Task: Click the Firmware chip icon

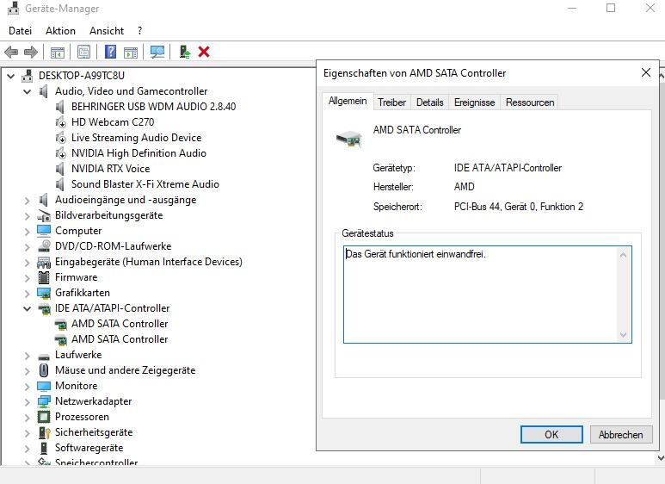Action: 44,277
